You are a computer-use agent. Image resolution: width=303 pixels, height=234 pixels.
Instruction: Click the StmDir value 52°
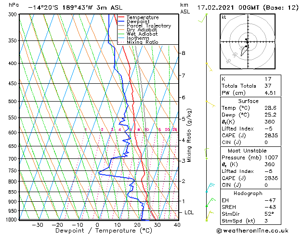coord(269,214)
